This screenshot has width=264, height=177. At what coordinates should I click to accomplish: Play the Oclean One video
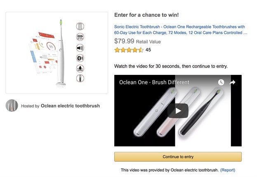coord(178,111)
